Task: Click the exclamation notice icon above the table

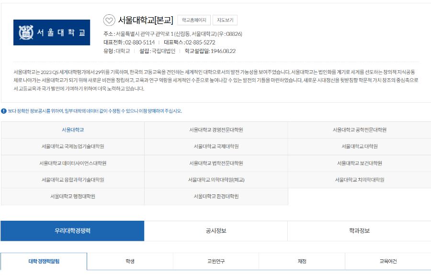Action: point(5,110)
